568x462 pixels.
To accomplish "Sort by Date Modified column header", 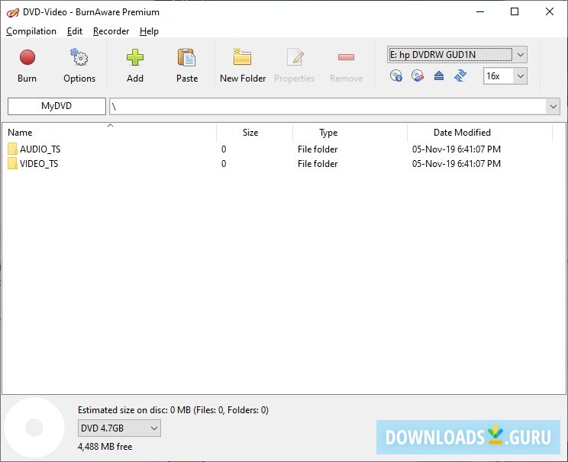I will (480, 133).
